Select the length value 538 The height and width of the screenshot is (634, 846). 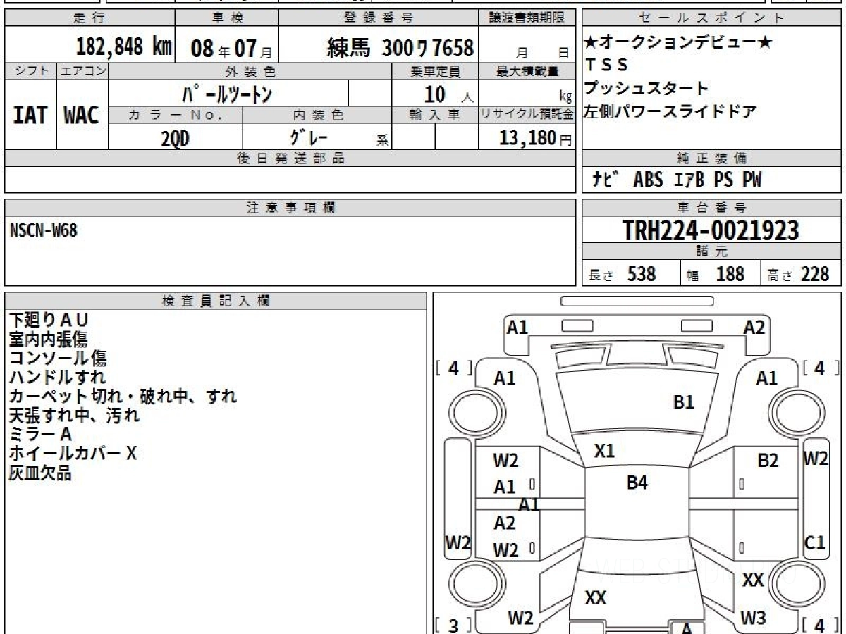(x=642, y=274)
